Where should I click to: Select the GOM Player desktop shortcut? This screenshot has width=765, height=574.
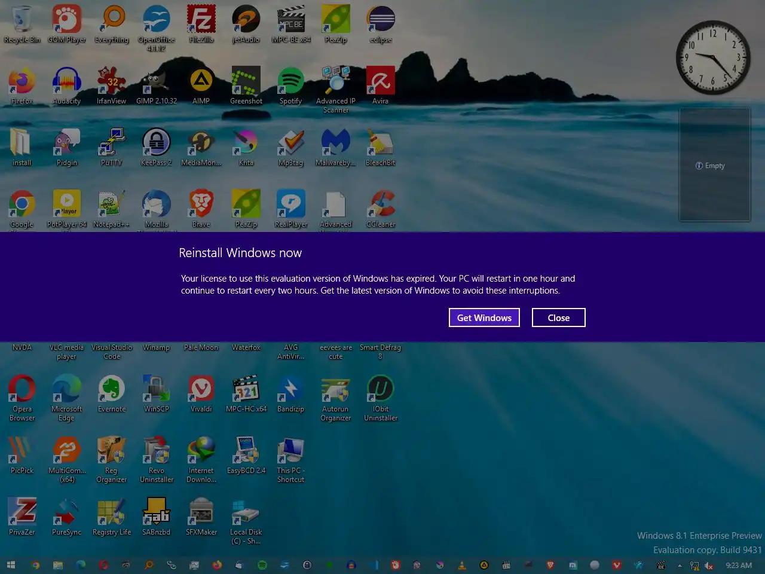pos(67,24)
